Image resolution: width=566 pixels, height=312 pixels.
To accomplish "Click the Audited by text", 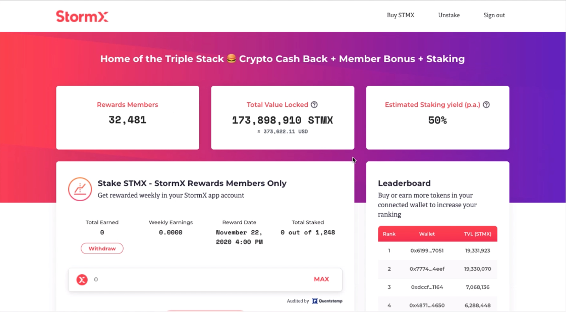I will point(298,301).
